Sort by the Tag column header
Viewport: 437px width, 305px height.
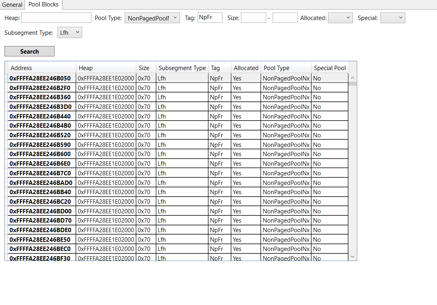pyautogui.click(x=220, y=68)
